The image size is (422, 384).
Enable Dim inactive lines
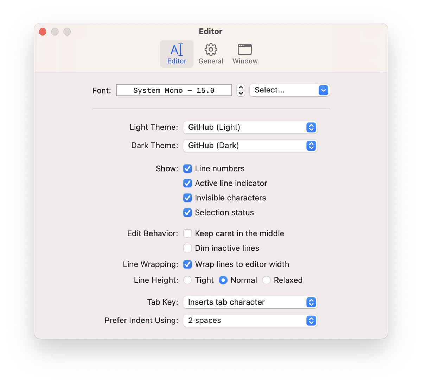(187, 248)
